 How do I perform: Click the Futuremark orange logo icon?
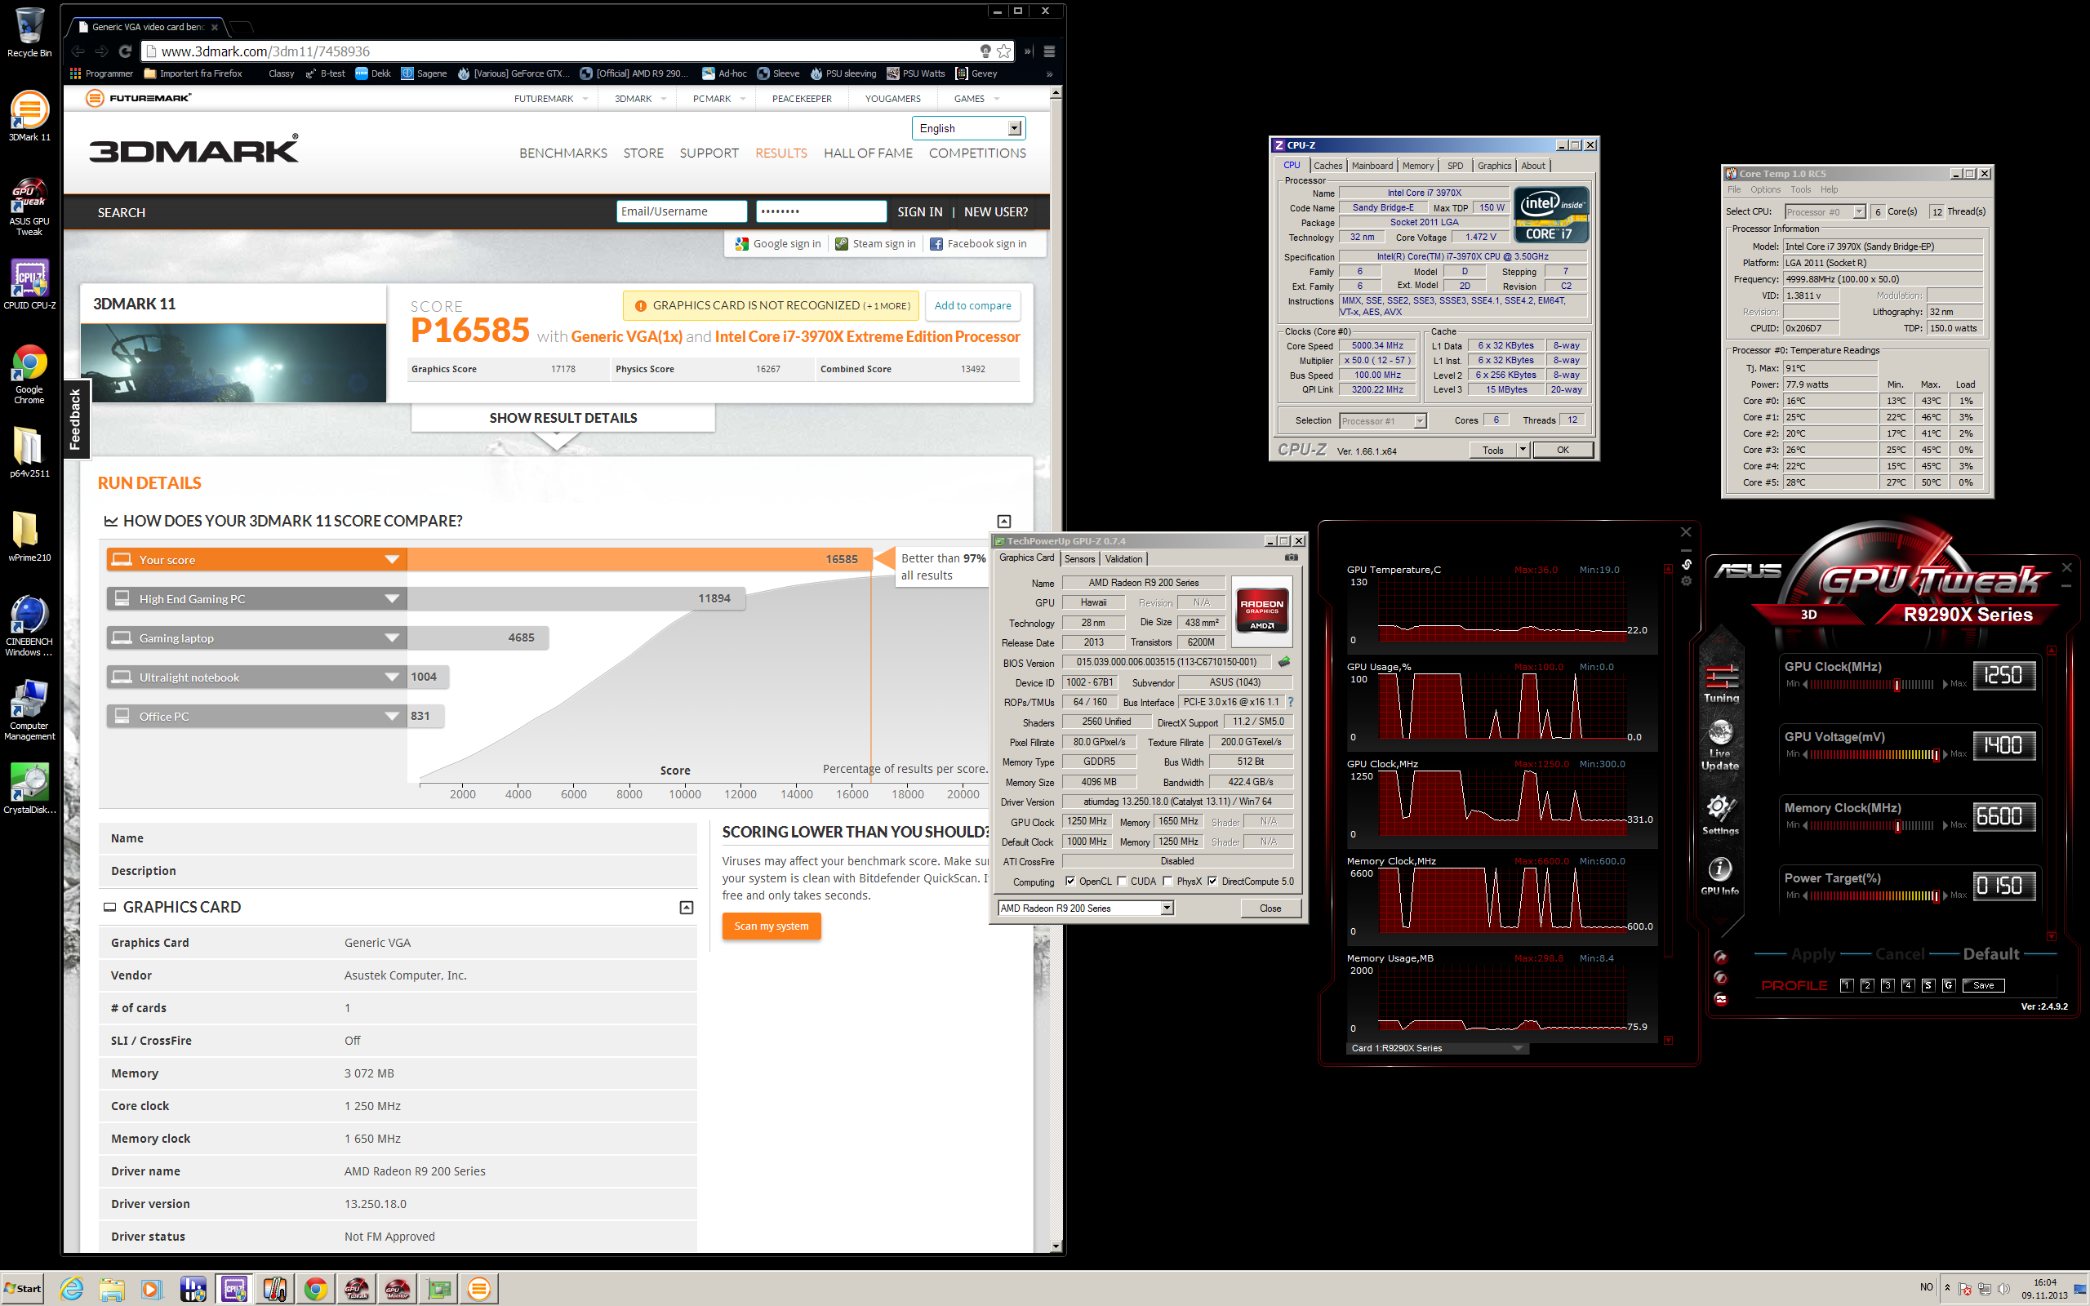coord(95,98)
